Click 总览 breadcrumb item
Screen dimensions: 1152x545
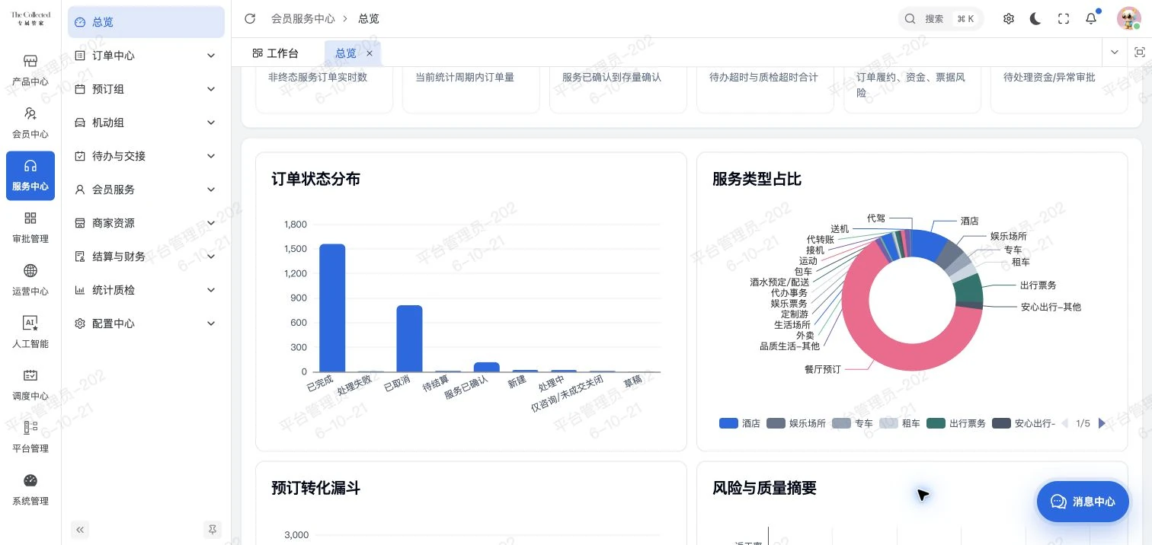click(369, 19)
